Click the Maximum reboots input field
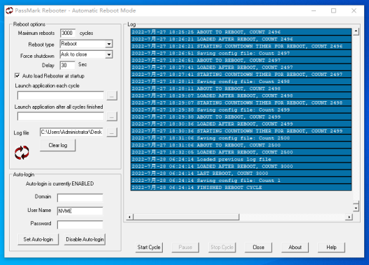 point(68,33)
